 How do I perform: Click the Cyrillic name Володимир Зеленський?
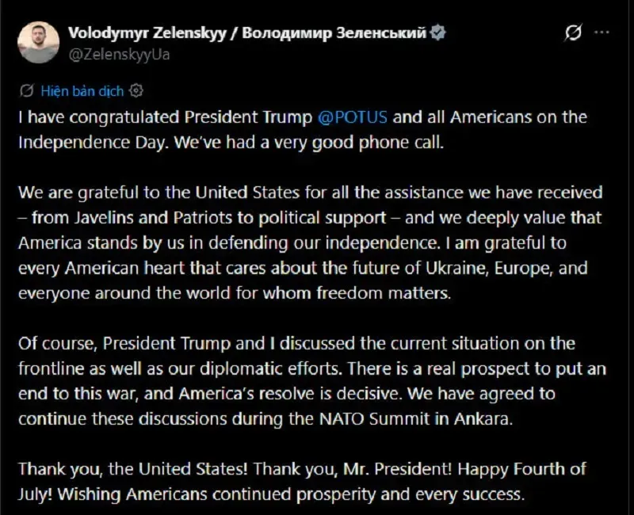334,32
